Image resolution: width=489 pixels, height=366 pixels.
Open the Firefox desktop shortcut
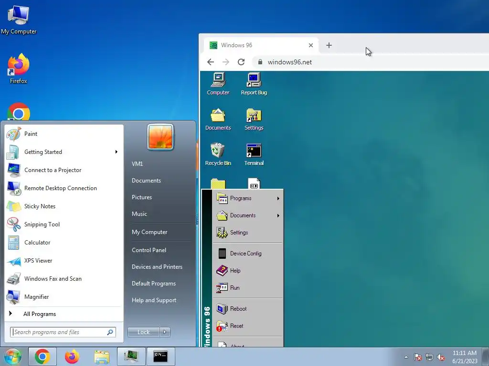point(19,69)
